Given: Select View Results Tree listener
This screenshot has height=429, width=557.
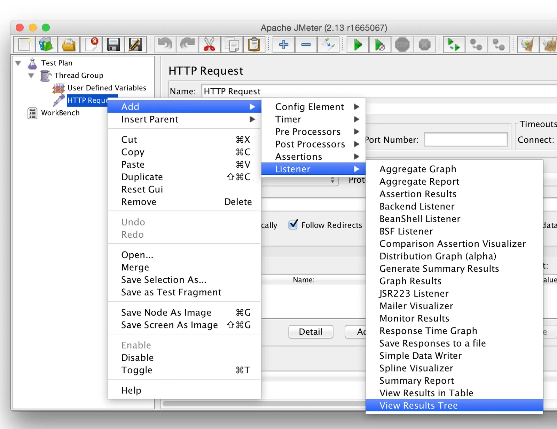Looking at the screenshot, I should click(454, 405).
